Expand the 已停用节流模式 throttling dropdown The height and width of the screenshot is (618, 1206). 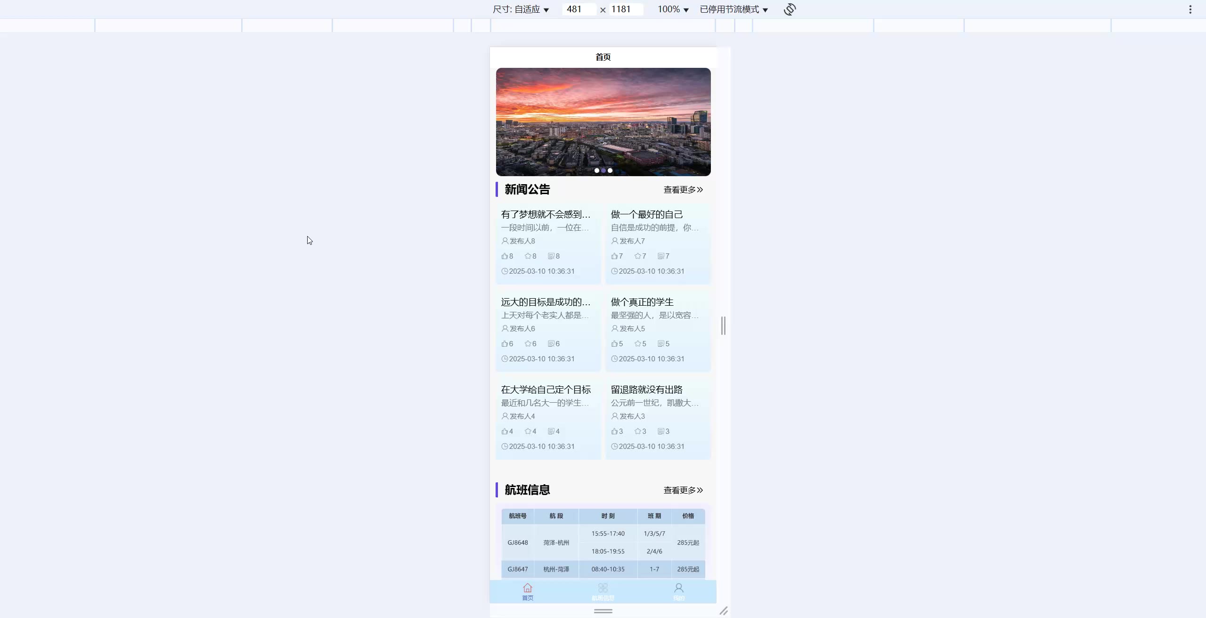tap(733, 9)
